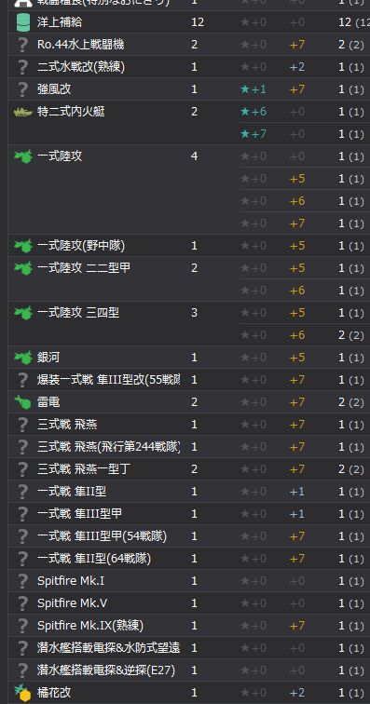Click question mark icon beside Spitfire Mk.I
370x704 pixels.
point(22,581)
